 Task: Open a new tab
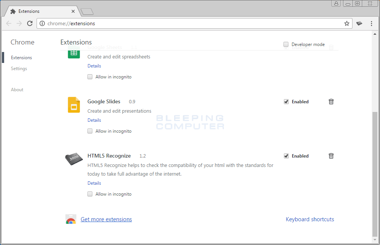(87, 11)
